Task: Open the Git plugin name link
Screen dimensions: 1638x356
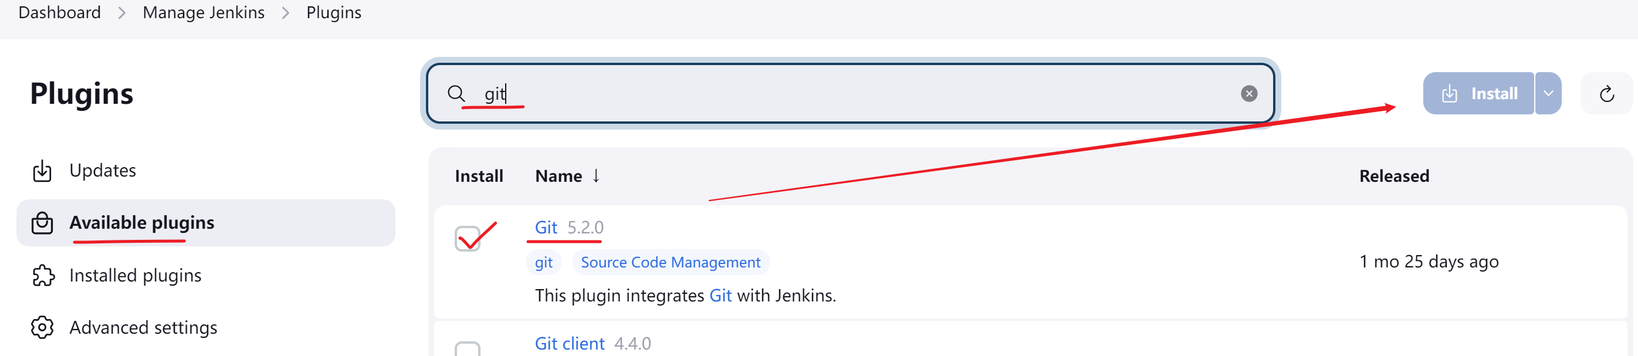Action: 546,228
